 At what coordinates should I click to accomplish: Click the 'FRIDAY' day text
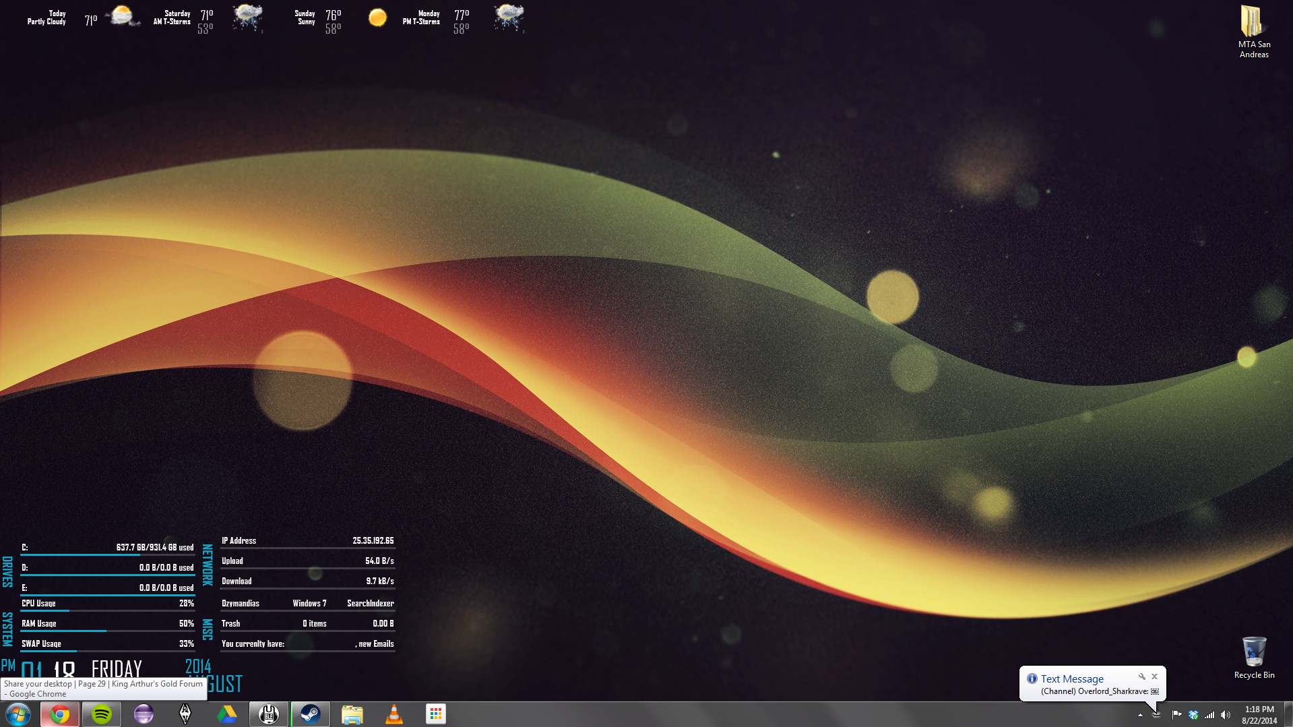117,668
